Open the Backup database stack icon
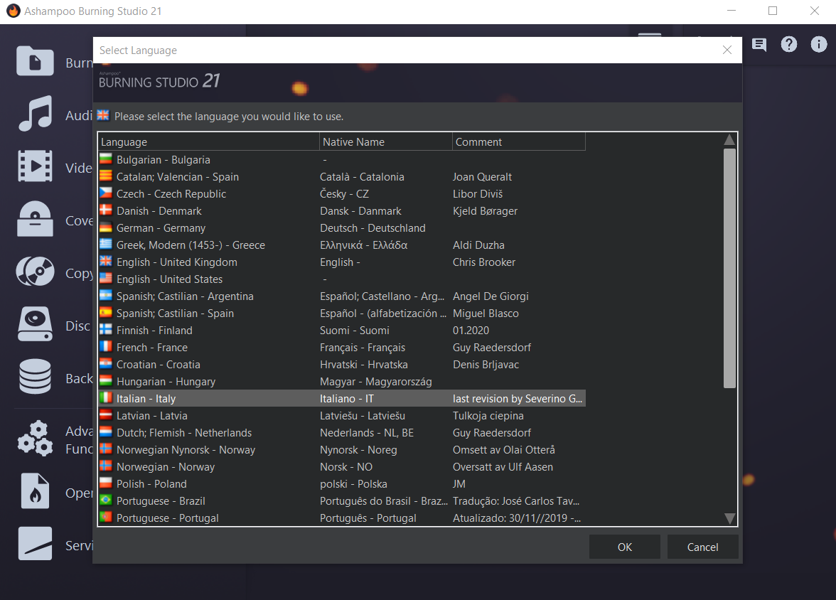The height and width of the screenshot is (600, 836). coord(36,377)
